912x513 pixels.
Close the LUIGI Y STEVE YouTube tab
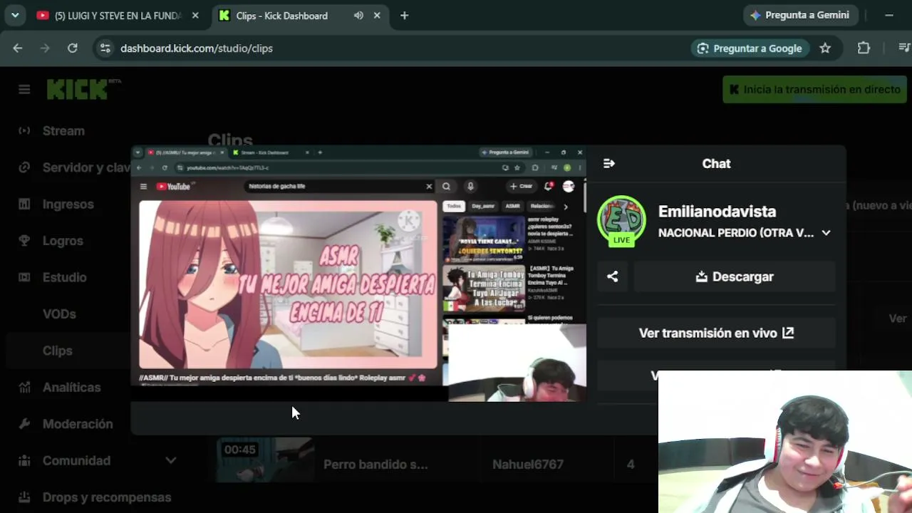click(195, 16)
